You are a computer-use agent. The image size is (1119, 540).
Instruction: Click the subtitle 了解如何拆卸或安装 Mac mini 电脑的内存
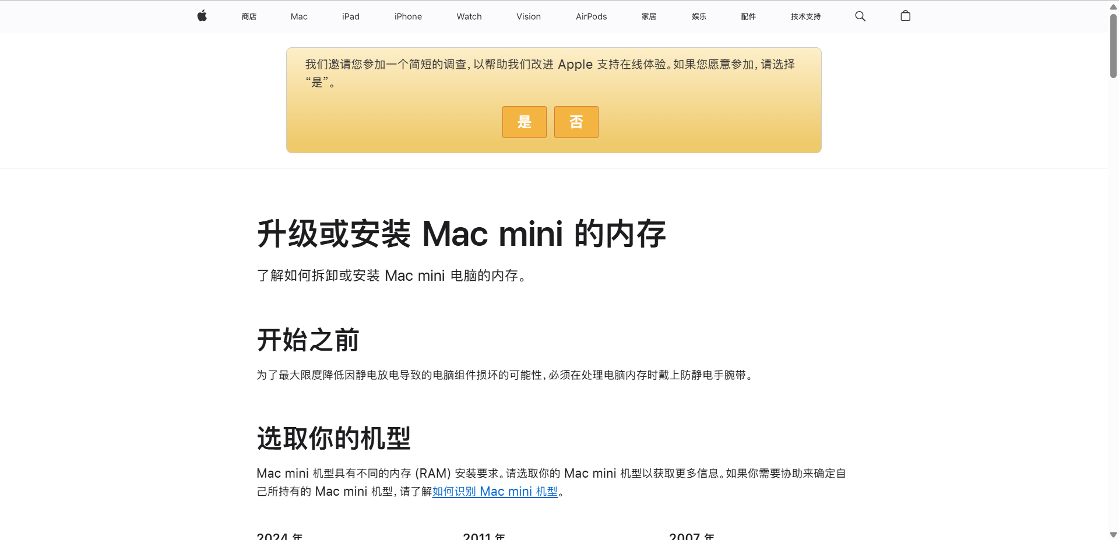[392, 276]
